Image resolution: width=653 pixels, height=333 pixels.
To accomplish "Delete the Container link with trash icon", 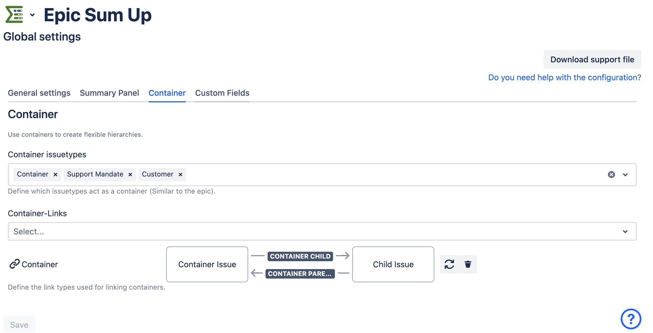I will coord(468,264).
